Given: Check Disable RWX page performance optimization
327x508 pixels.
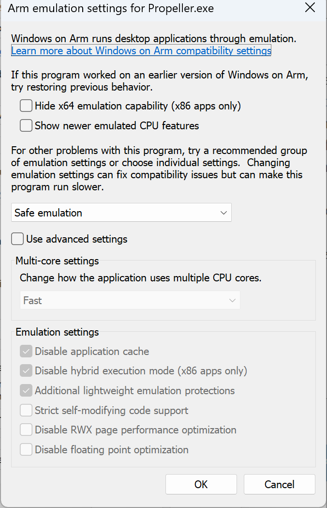Looking at the screenshot, I should tap(26, 430).
